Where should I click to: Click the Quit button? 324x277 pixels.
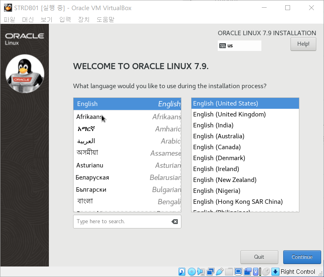coord(259,257)
